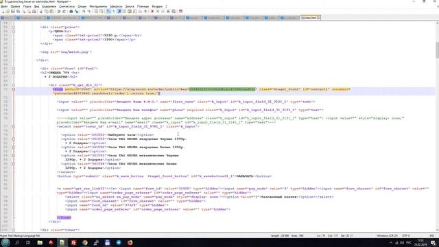
Task: Open Firefox from the taskbar
Action: tap(130, 242)
